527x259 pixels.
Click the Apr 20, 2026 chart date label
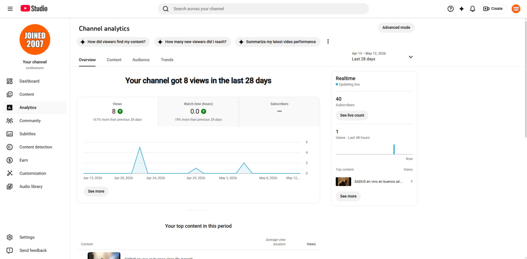124,178
